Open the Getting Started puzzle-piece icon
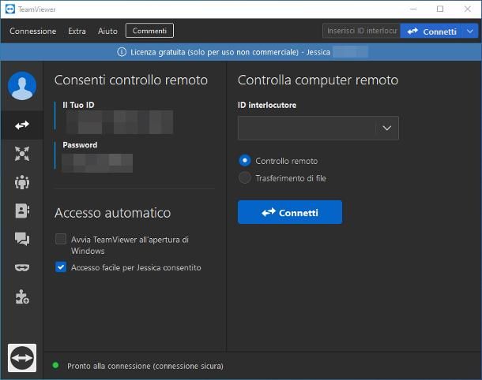The image size is (482, 380). [22, 297]
